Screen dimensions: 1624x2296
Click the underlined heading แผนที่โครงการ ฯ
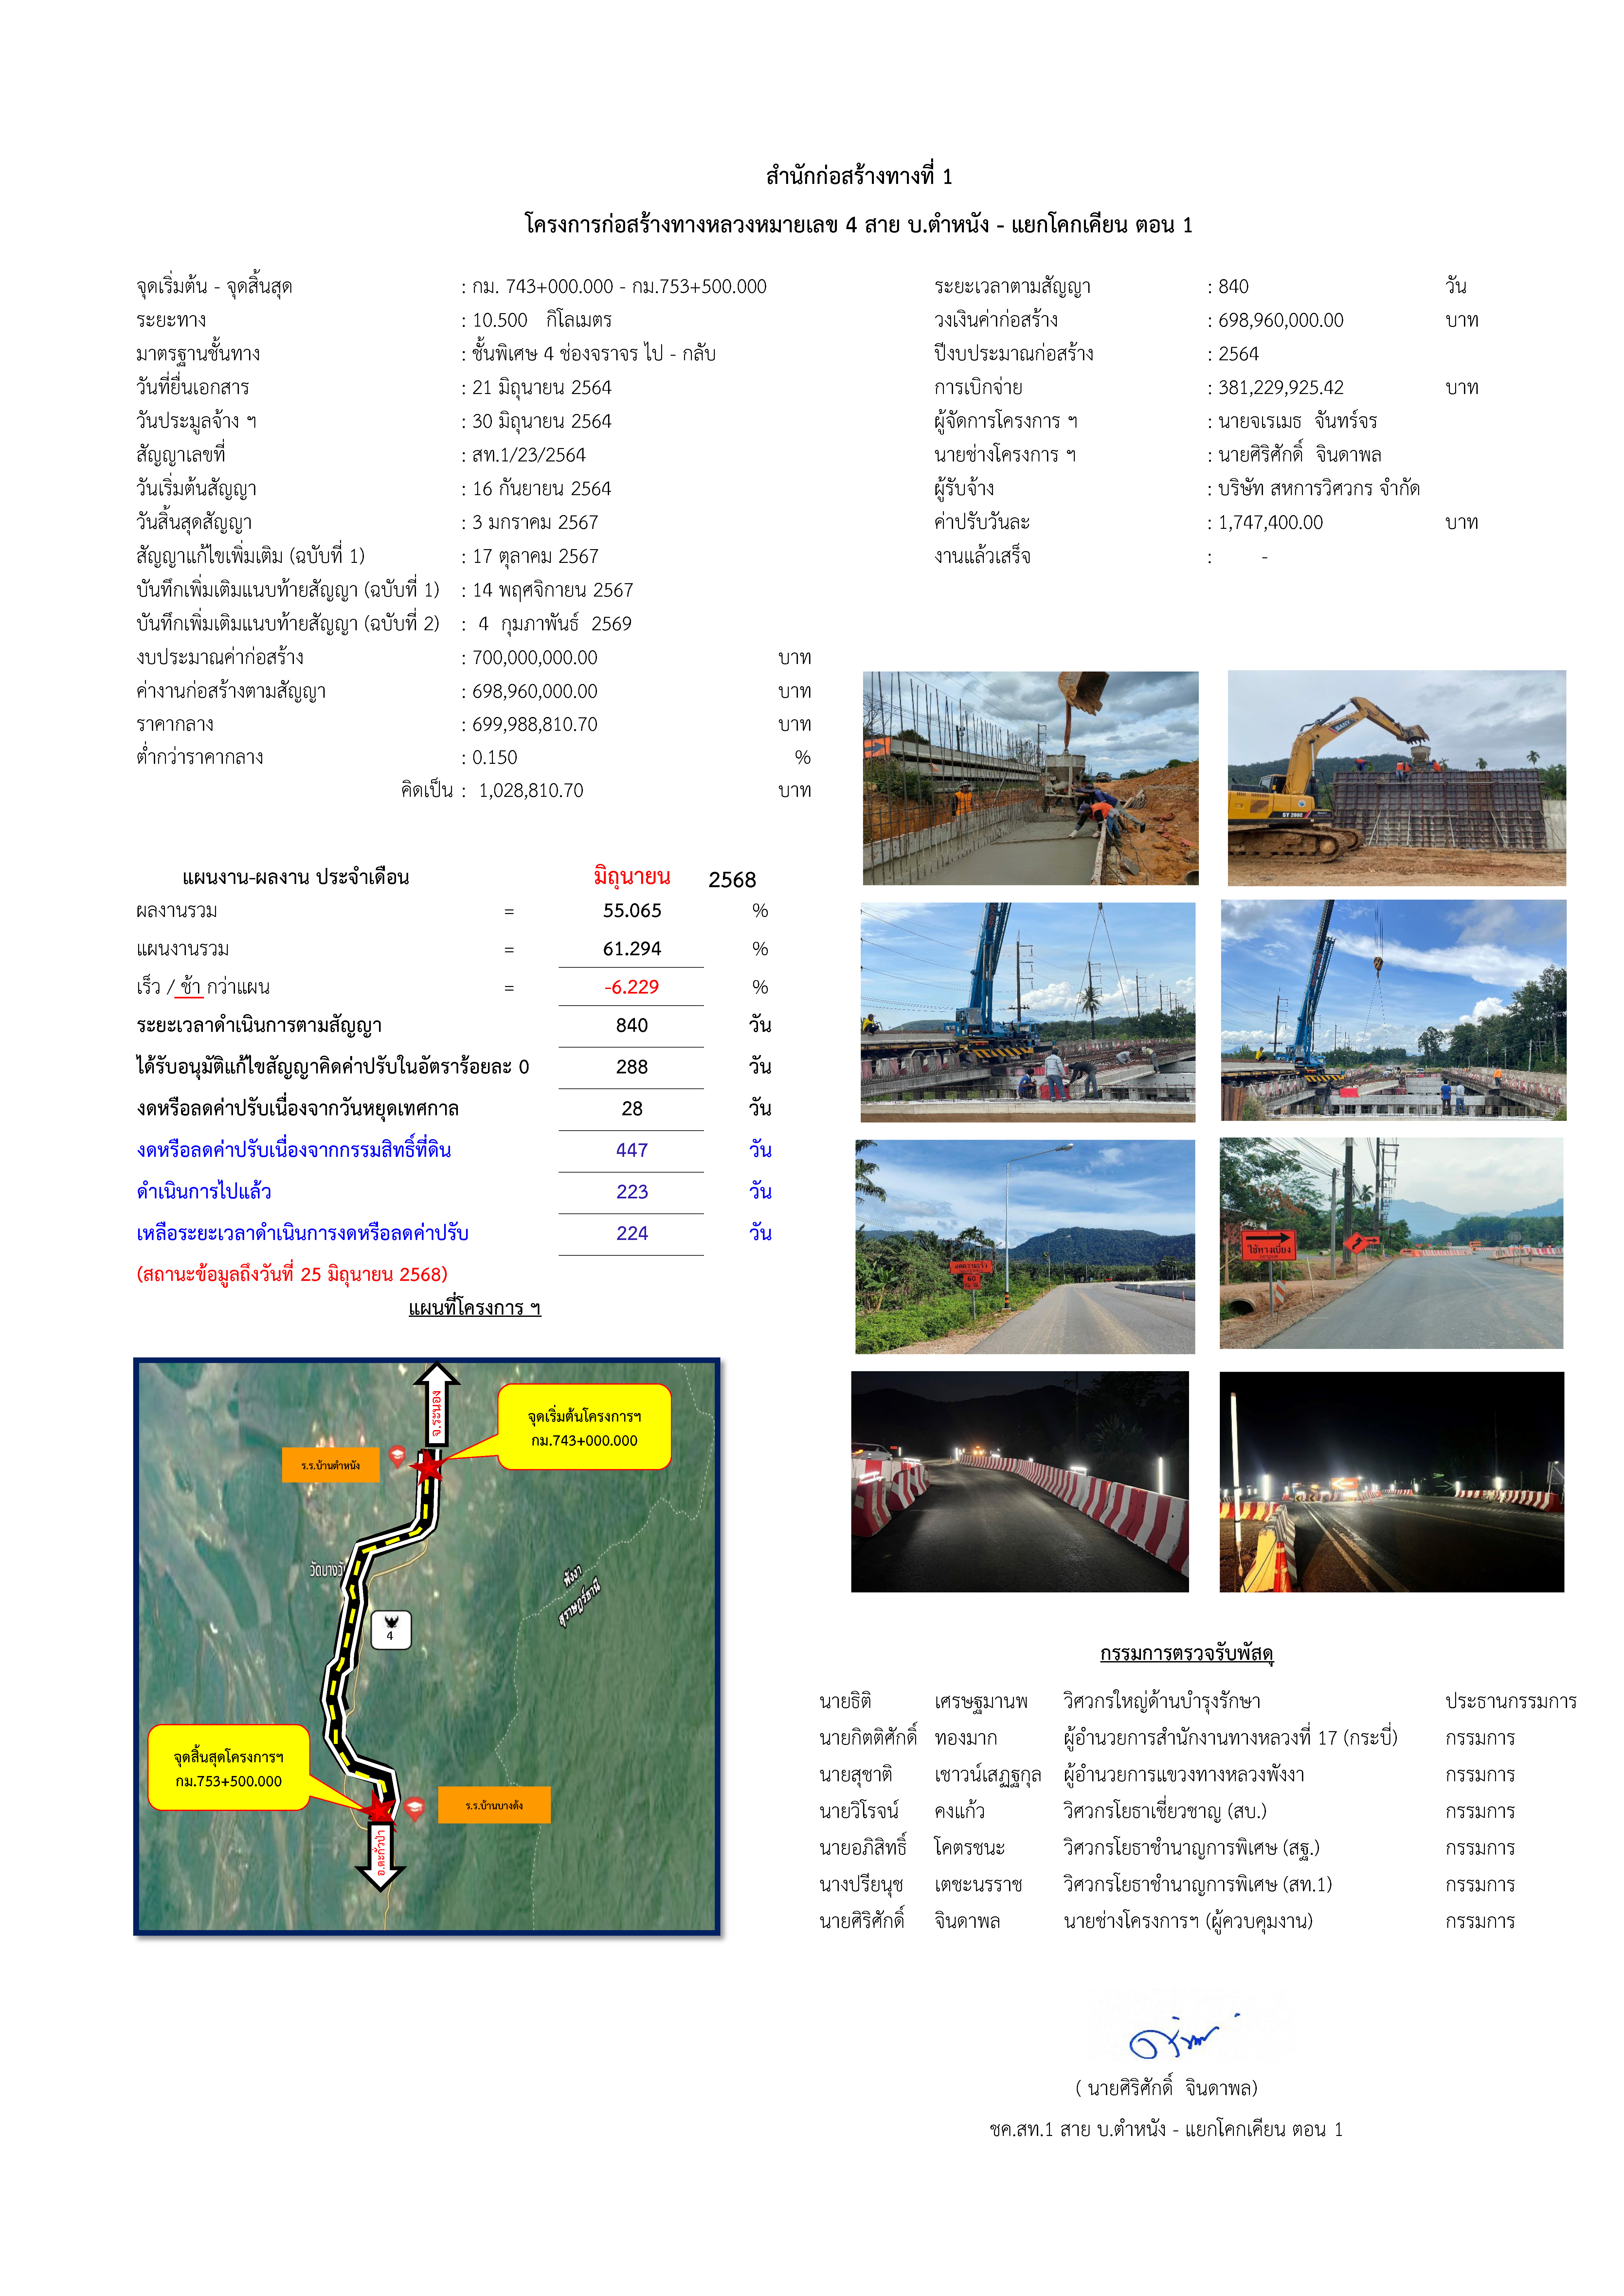(475, 1308)
